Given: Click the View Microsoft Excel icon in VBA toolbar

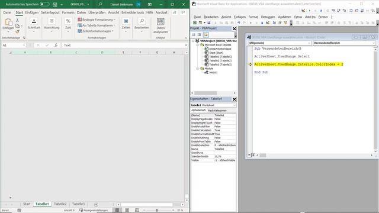Looking at the screenshot, I should [195, 22].
